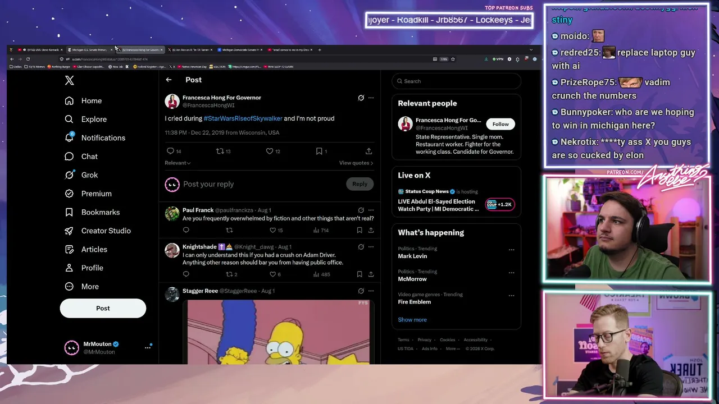Open the Simpsons image in Stagger Reee's reply
719x404 pixels.
tap(278, 332)
